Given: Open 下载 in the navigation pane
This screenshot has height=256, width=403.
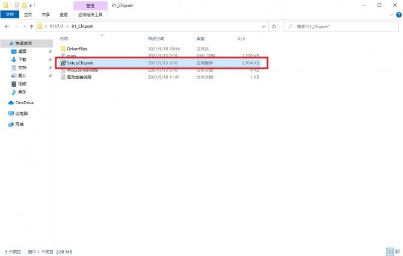Looking at the screenshot, I should point(22,60).
